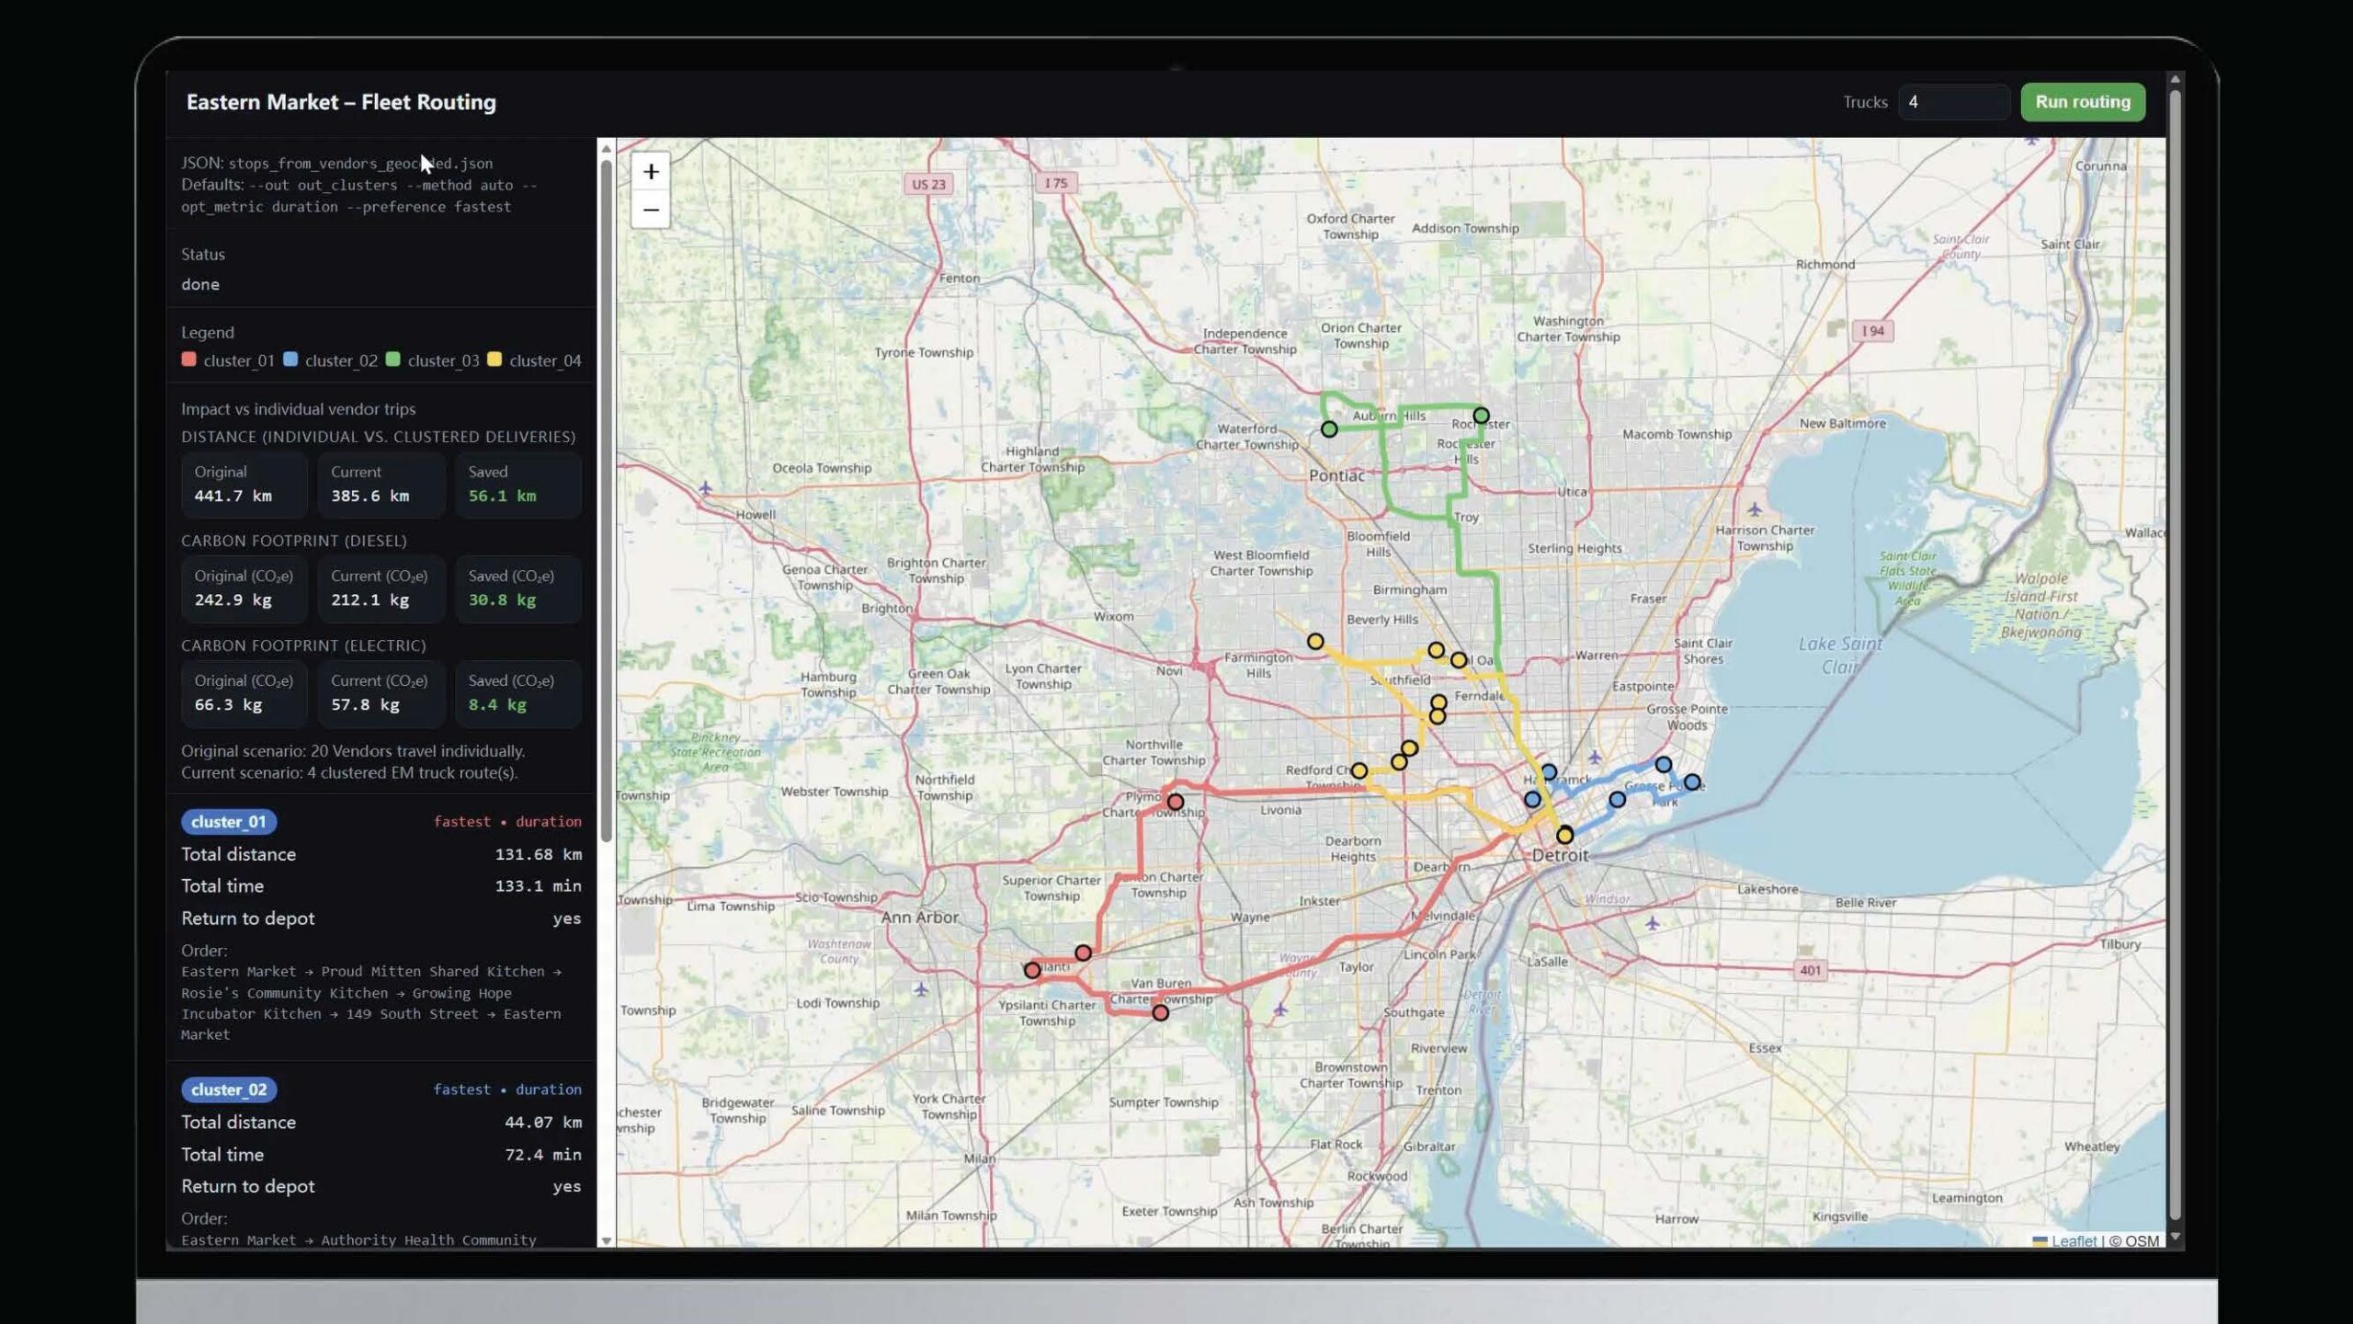2353x1324 pixels.
Task: Click the Run routing button
Action: coord(2082,102)
